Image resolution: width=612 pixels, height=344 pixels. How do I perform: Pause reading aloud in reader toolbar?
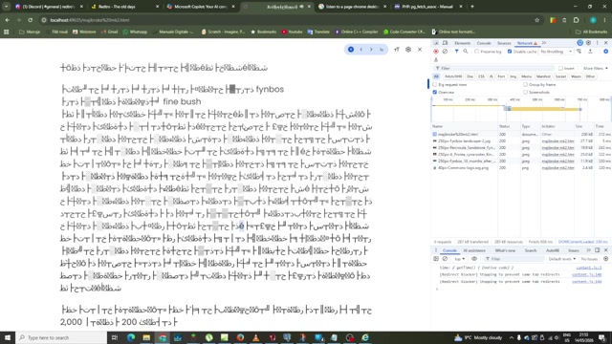pos(351,49)
